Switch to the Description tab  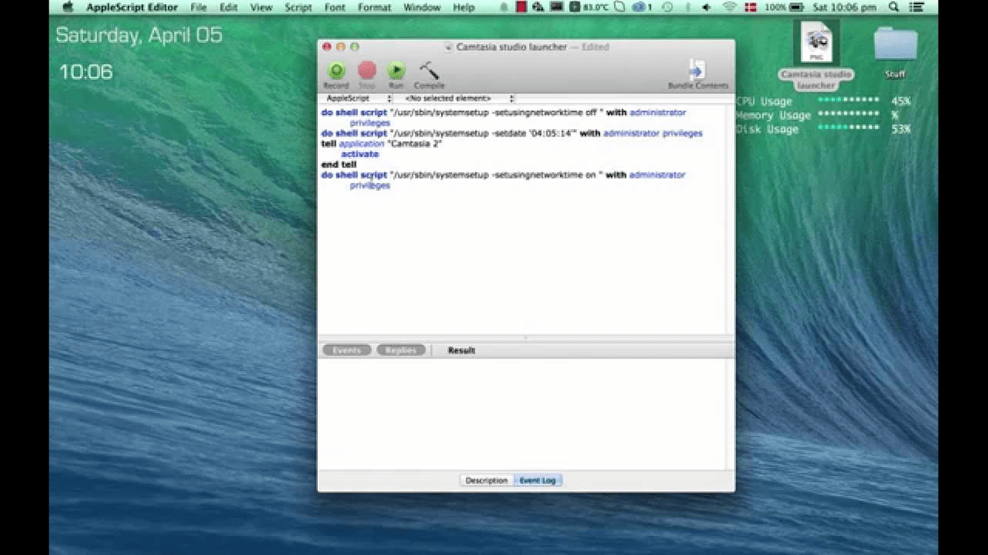[x=486, y=480]
